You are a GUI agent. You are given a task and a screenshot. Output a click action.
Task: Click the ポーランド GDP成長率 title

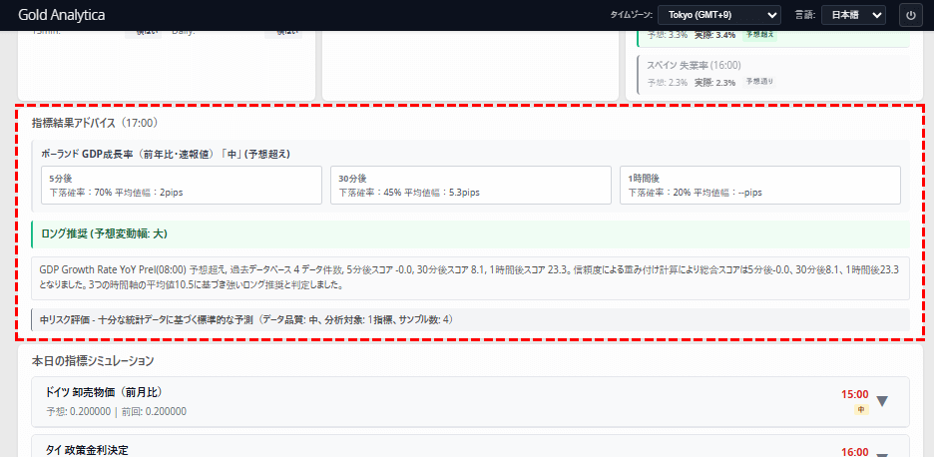coord(166,154)
